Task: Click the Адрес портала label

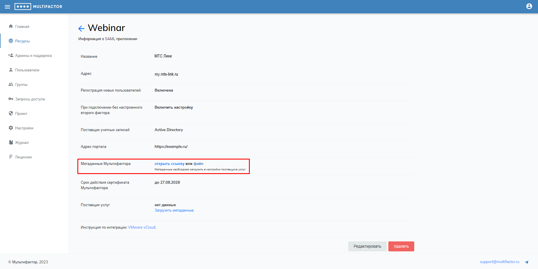Action: click(x=94, y=147)
